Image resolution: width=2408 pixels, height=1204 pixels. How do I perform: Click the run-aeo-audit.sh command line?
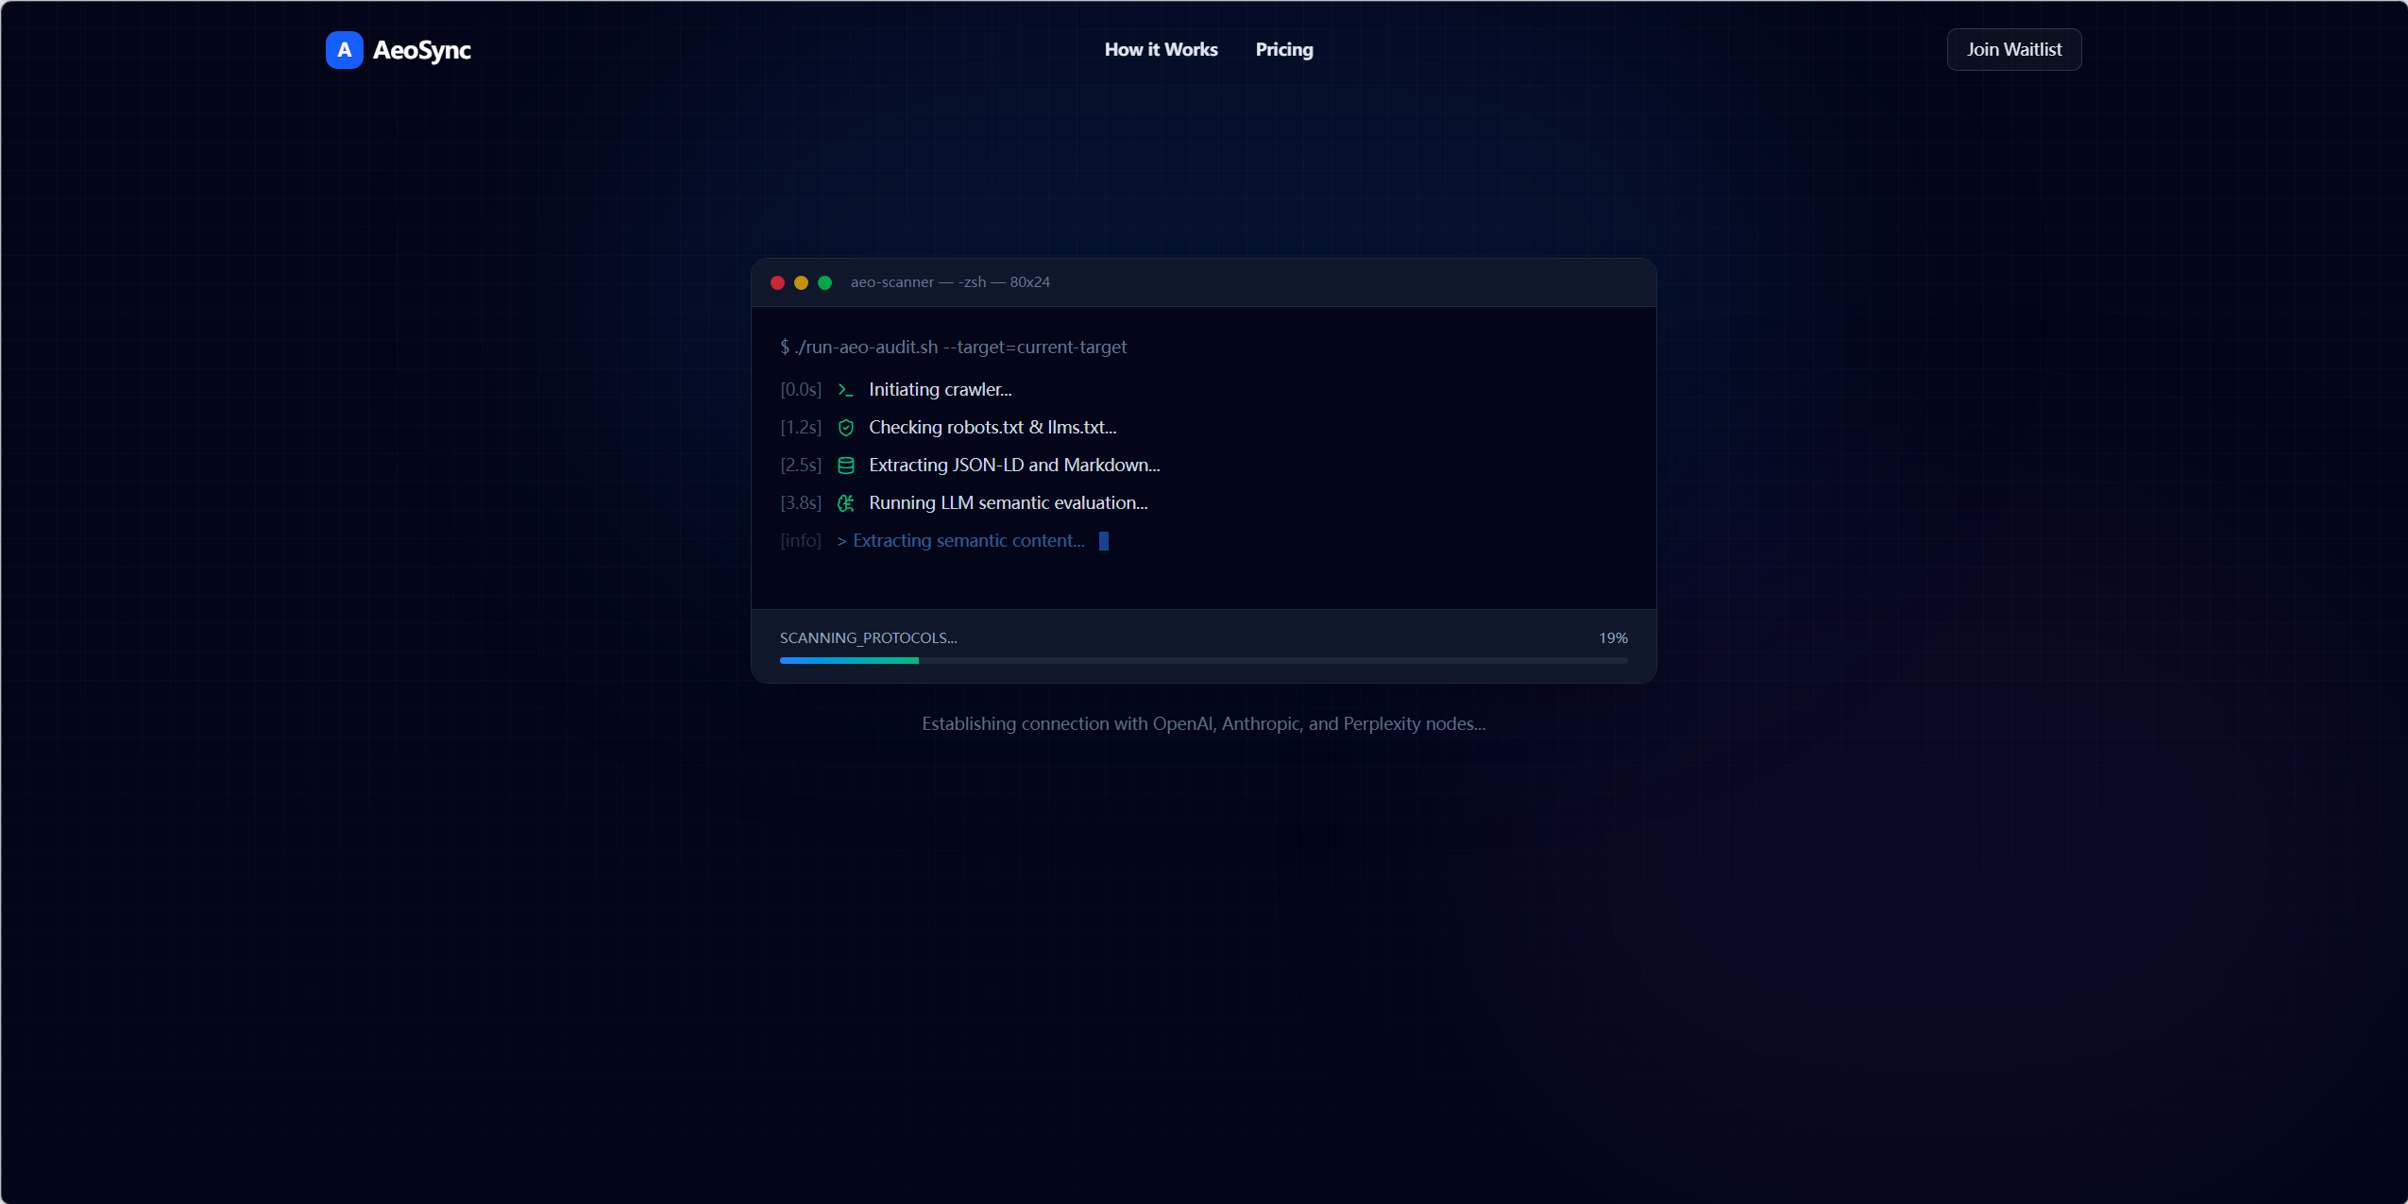[x=953, y=347]
